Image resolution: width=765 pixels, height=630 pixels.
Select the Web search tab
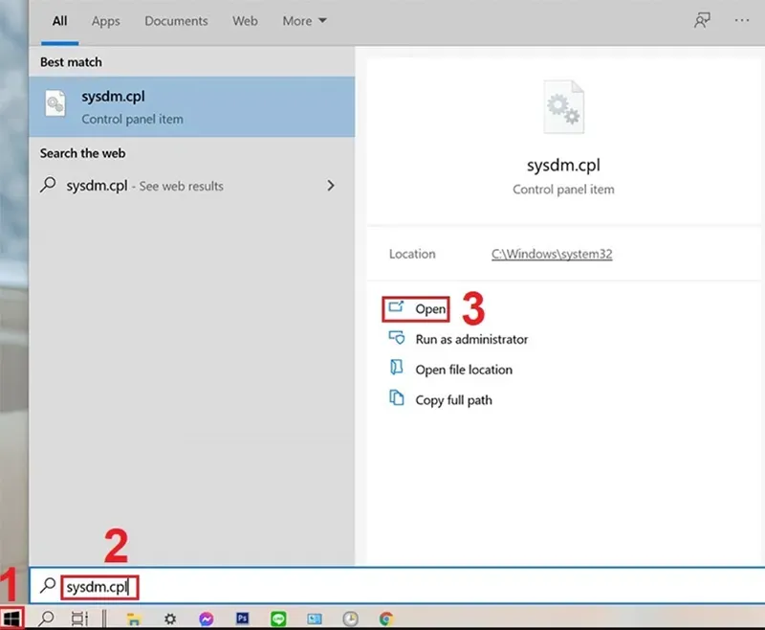click(245, 20)
